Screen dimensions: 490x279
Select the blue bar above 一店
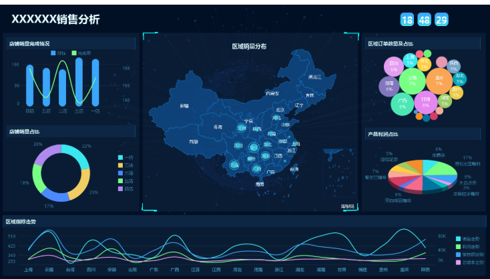tap(95, 83)
